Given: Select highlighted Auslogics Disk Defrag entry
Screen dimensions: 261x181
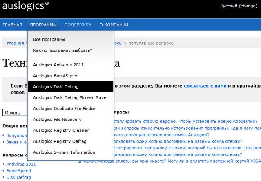Looking at the screenshot, I should click(71, 86).
